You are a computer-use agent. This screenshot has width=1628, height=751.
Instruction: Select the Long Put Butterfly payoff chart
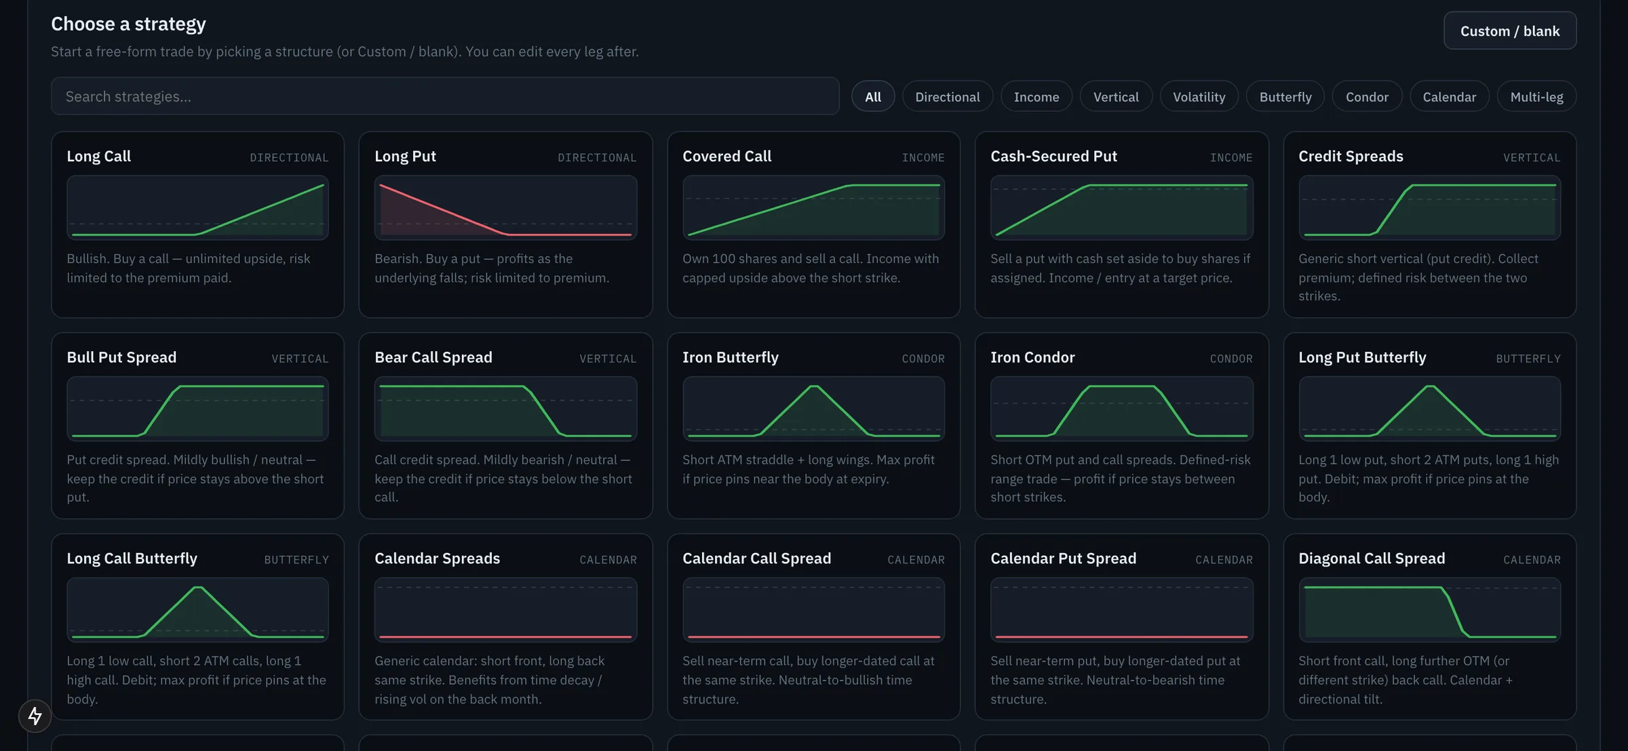[x=1429, y=409]
